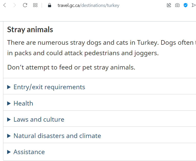Take a snapshot with the camera icon
The width and height of the screenshot is (196, 161).
point(177,5)
